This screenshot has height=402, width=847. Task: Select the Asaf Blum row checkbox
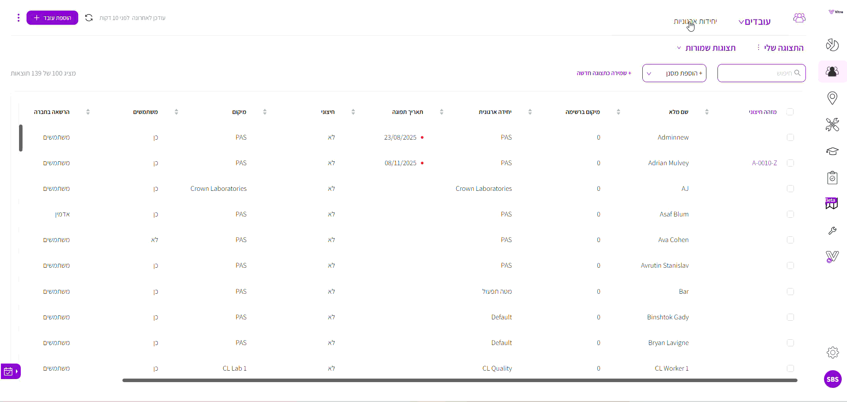[790, 214]
